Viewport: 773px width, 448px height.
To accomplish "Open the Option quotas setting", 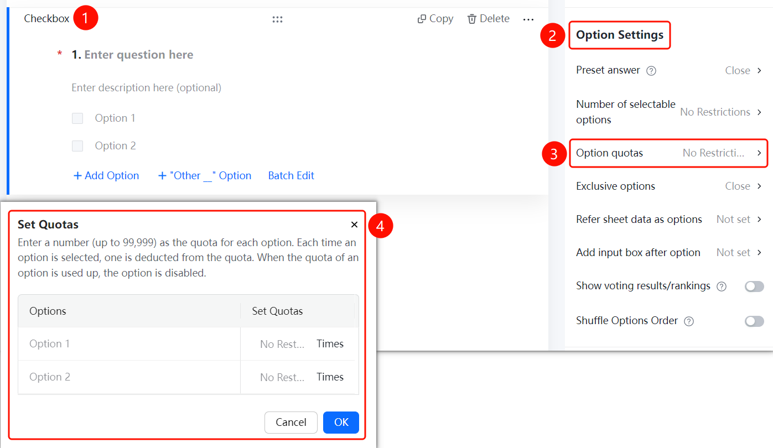I will [x=668, y=153].
